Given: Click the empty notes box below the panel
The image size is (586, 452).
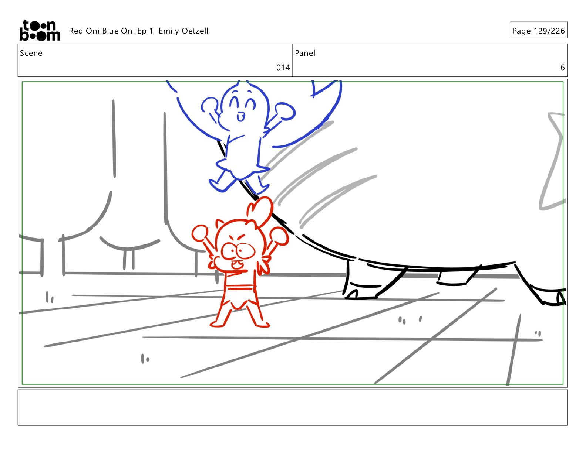Looking at the screenshot, I should tap(292, 408).
